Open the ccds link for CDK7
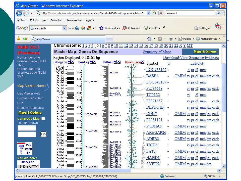 [215, 114]
